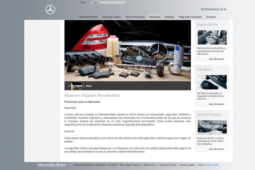
Task: Open the Cita Previa key image
Action: click(212, 82)
